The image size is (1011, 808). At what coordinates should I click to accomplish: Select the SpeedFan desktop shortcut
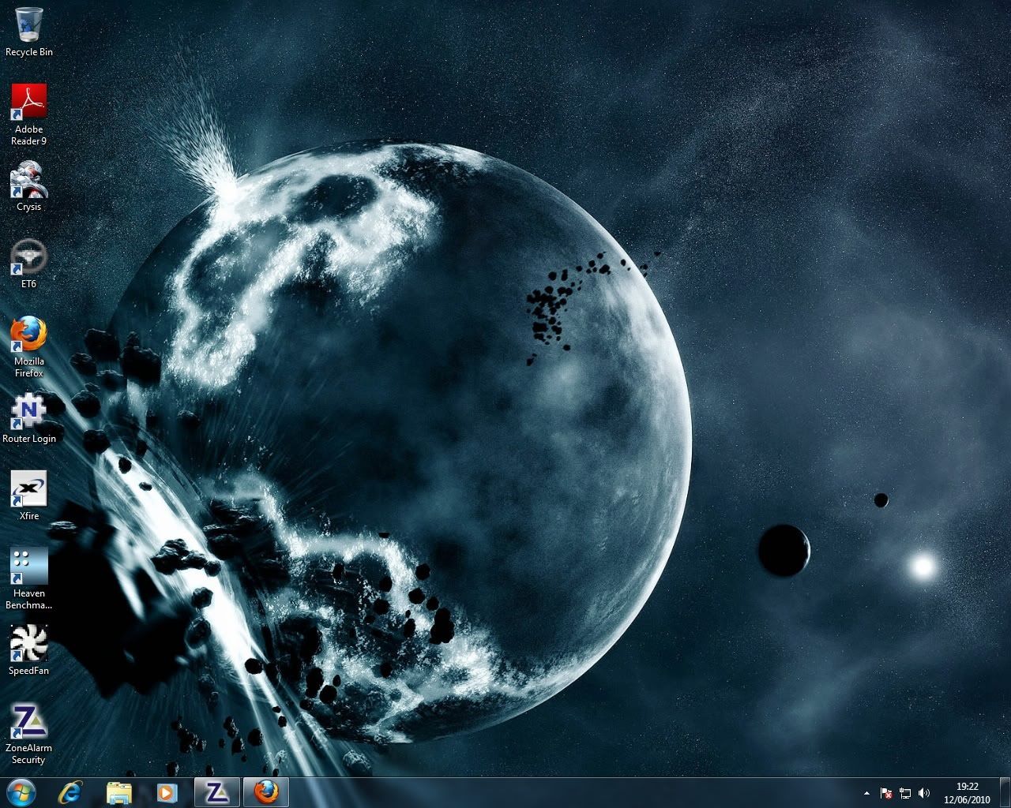point(28,651)
